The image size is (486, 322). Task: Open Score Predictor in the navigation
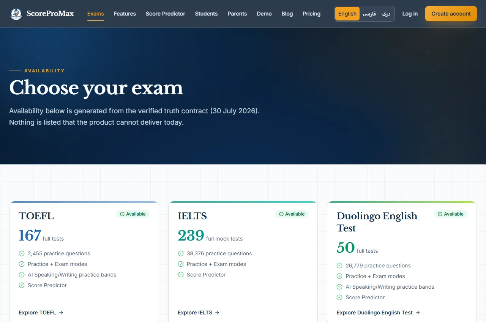click(166, 14)
